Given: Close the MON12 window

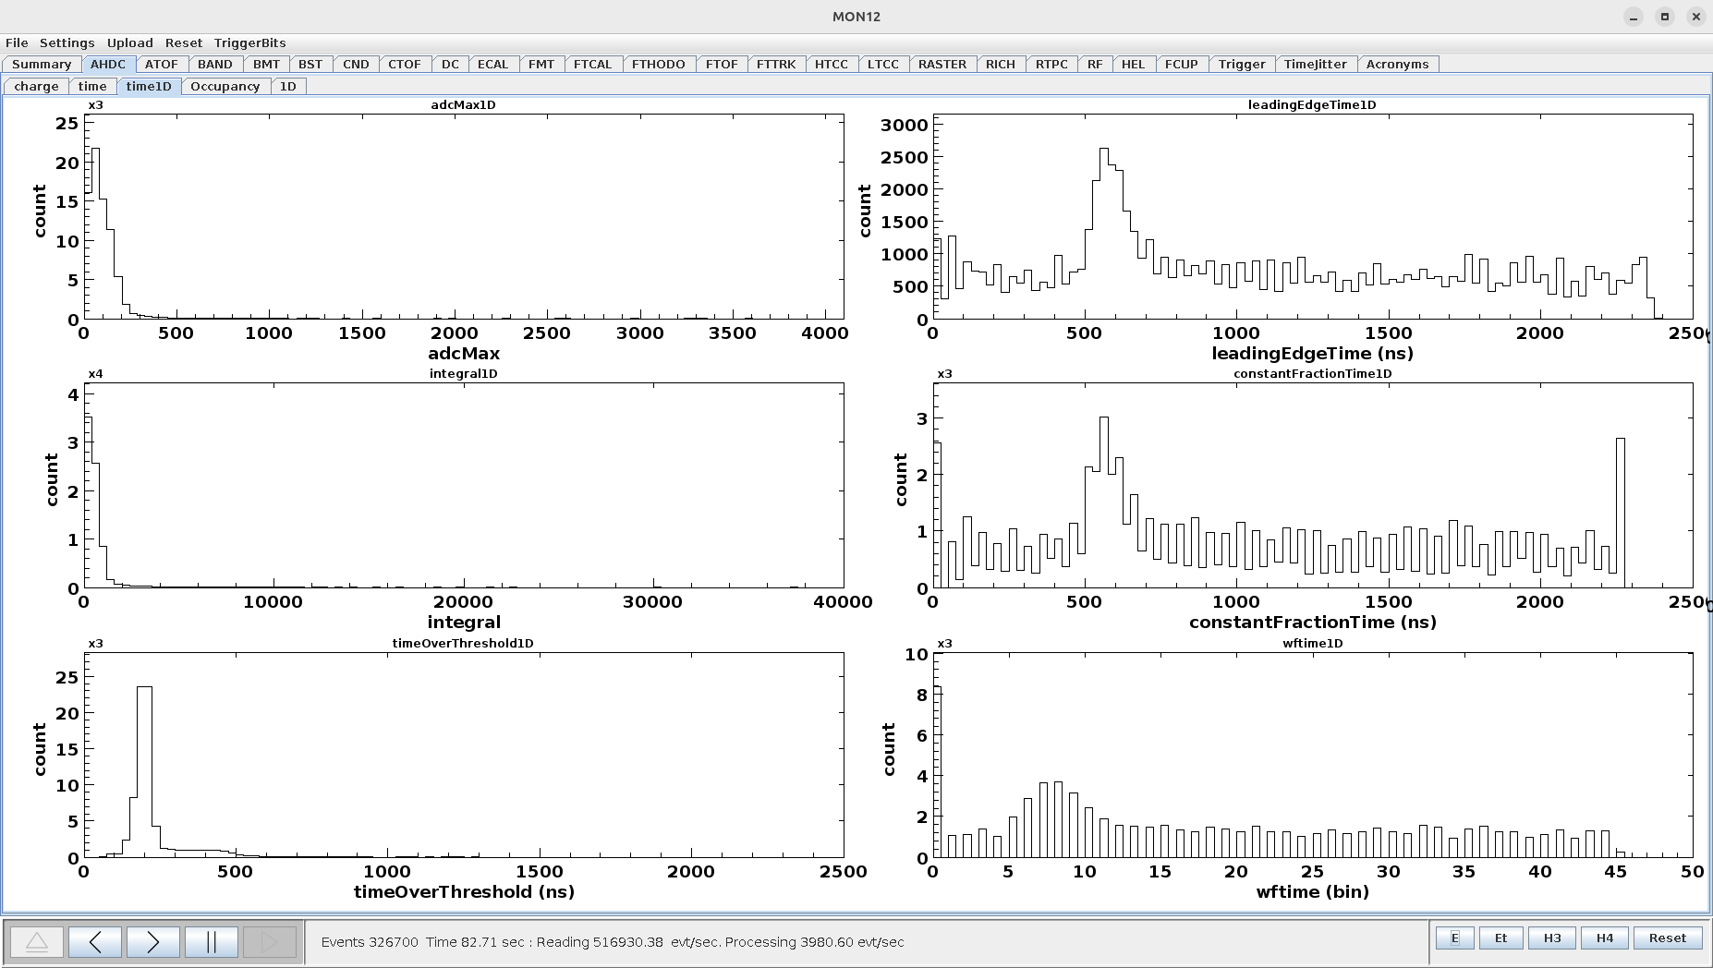Looking at the screenshot, I should pos(1695,17).
